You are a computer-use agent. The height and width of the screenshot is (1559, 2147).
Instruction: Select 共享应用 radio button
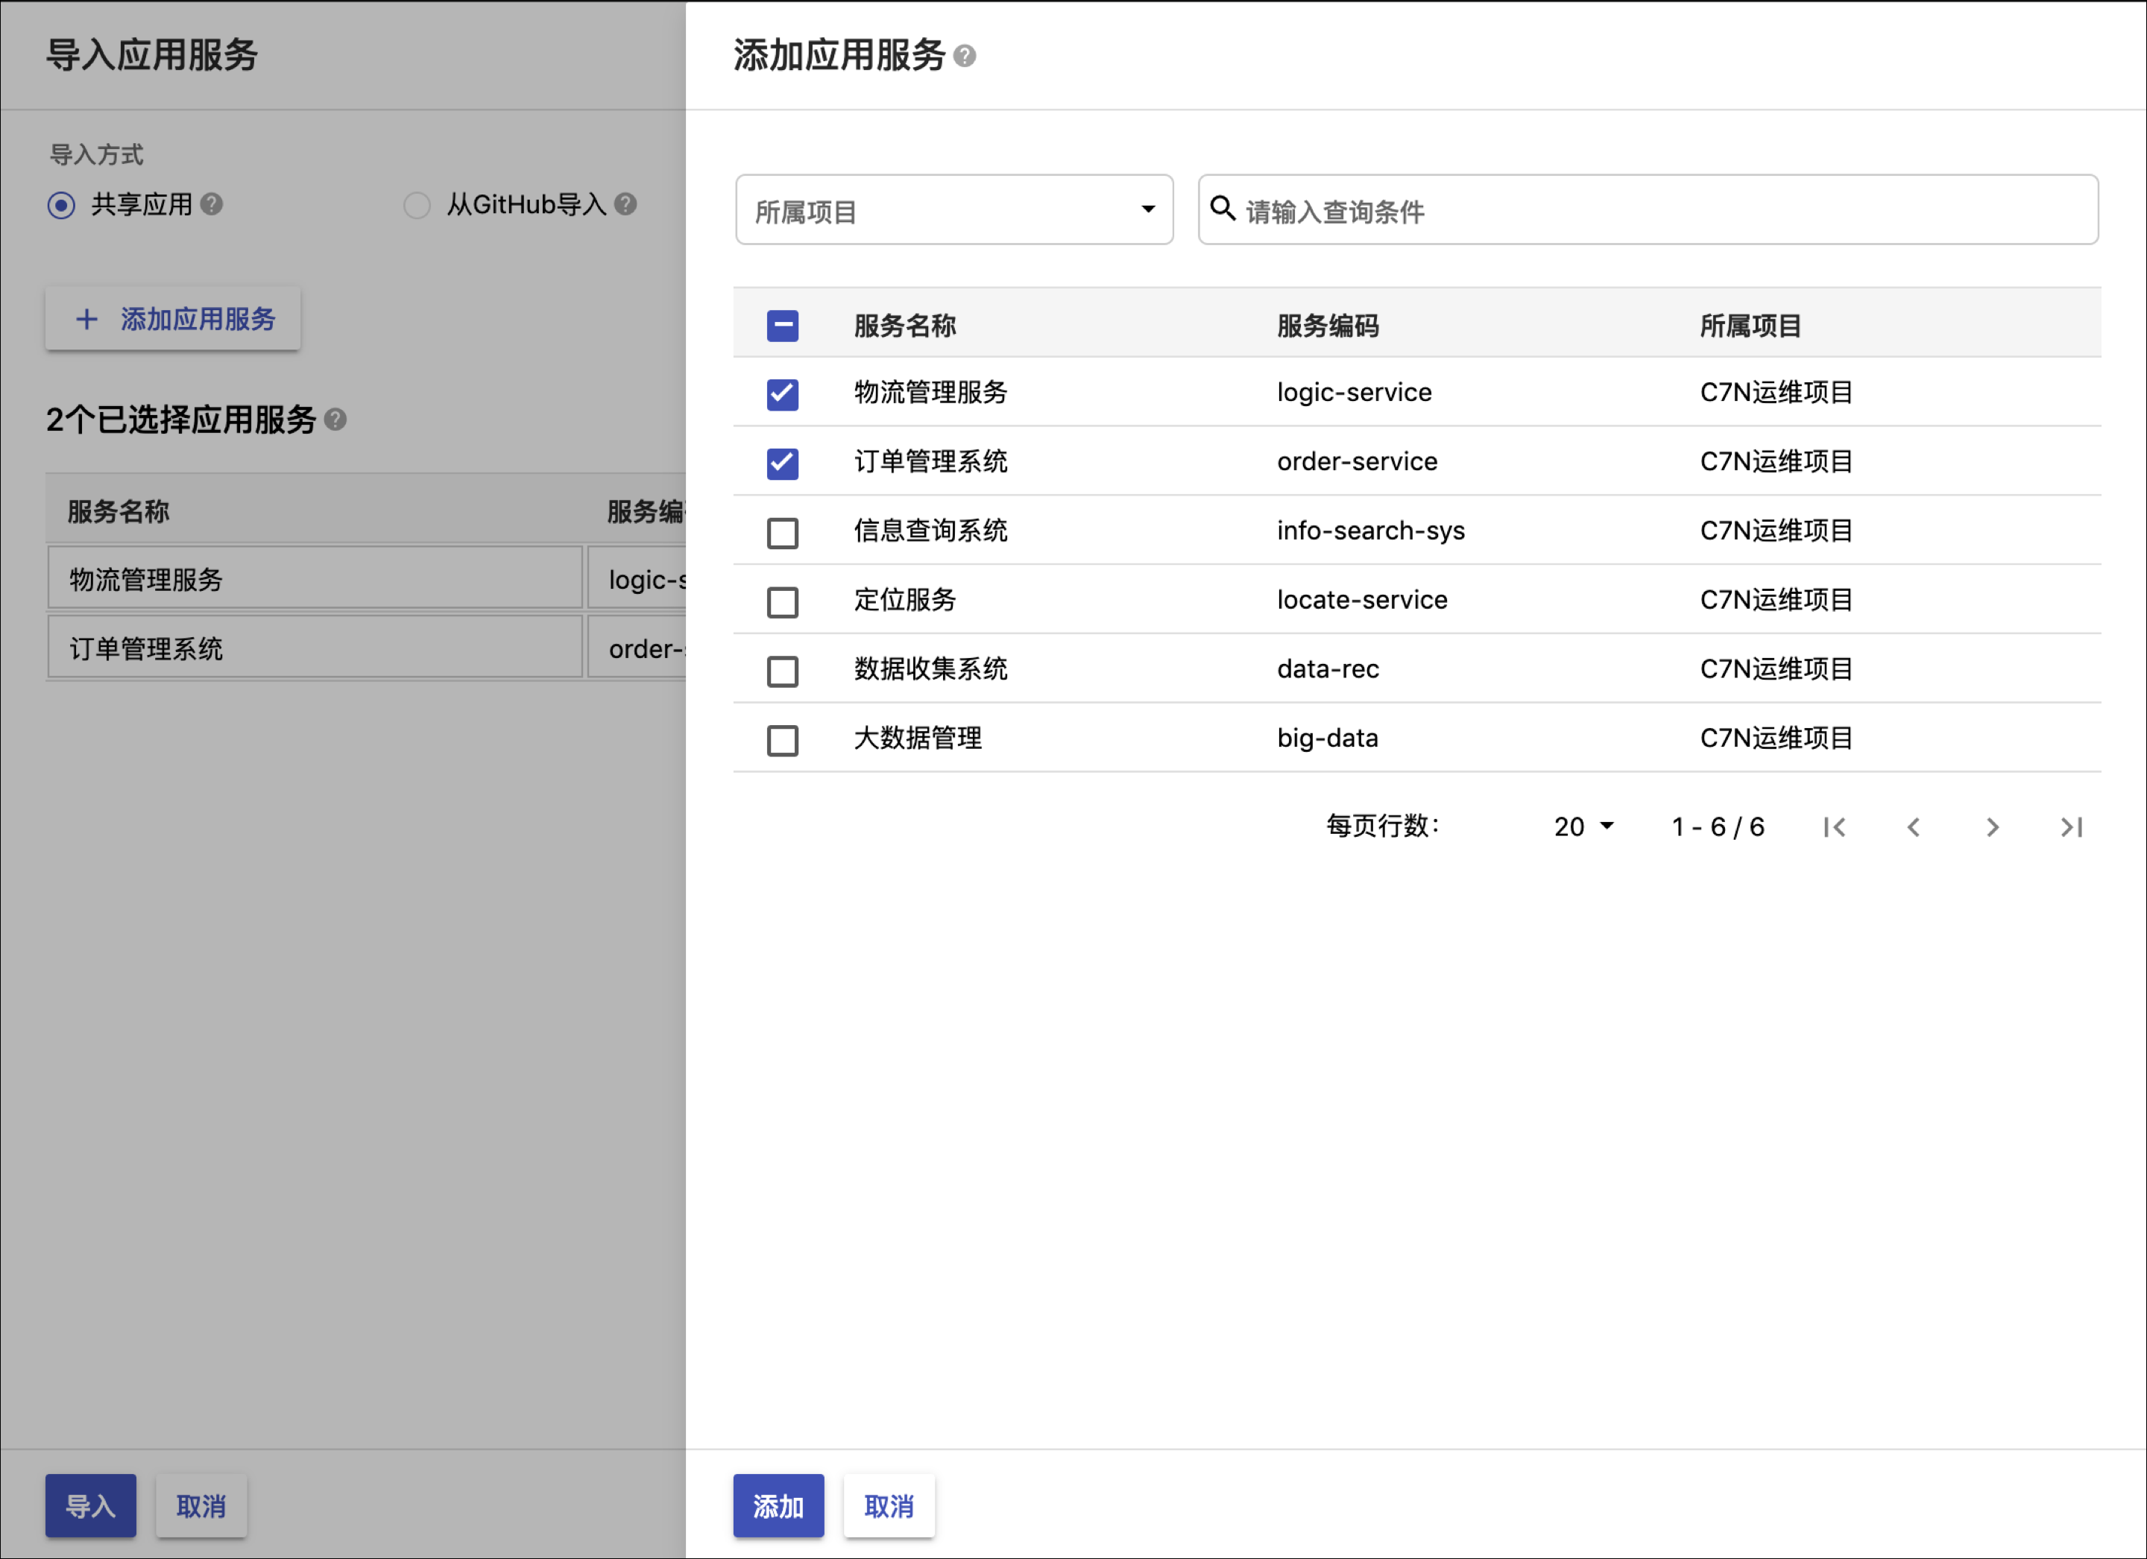(x=62, y=206)
